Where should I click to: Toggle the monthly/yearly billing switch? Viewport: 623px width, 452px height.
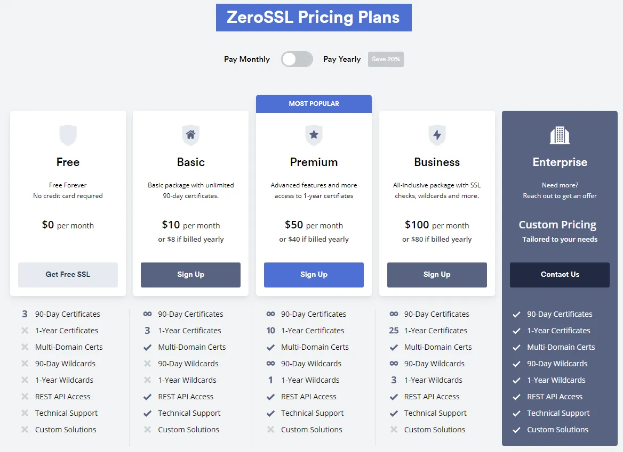[297, 60]
